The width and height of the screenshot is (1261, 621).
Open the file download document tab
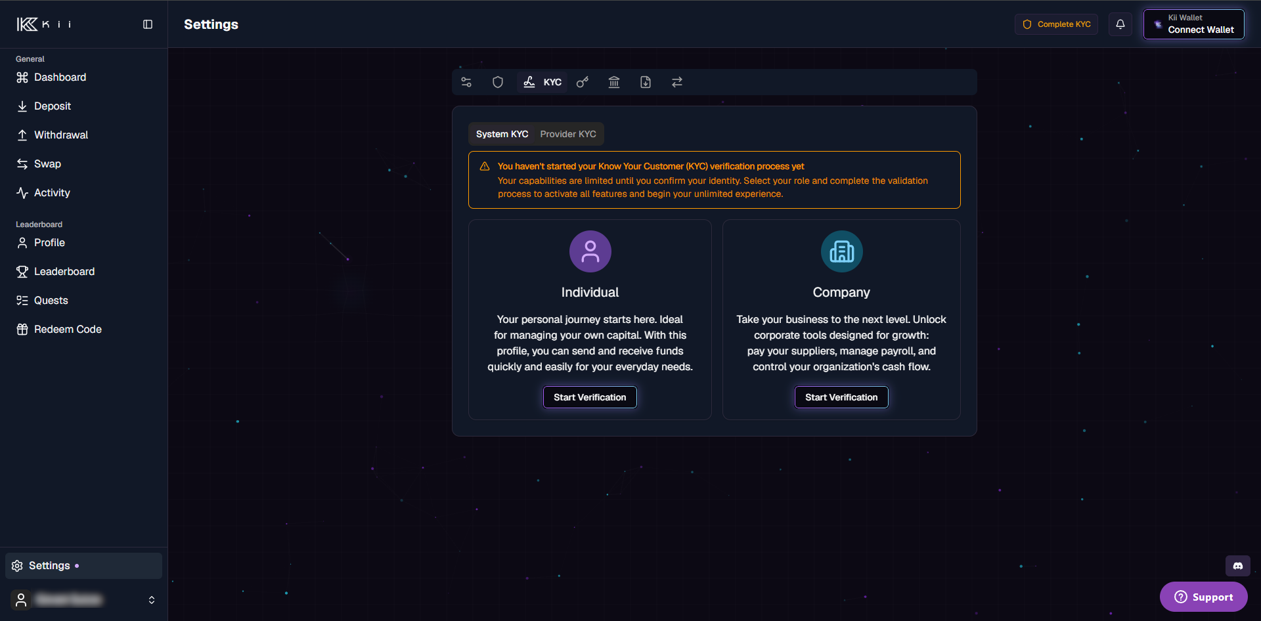pyautogui.click(x=646, y=82)
